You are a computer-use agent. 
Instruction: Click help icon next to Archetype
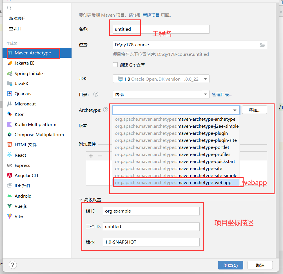point(106,110)
